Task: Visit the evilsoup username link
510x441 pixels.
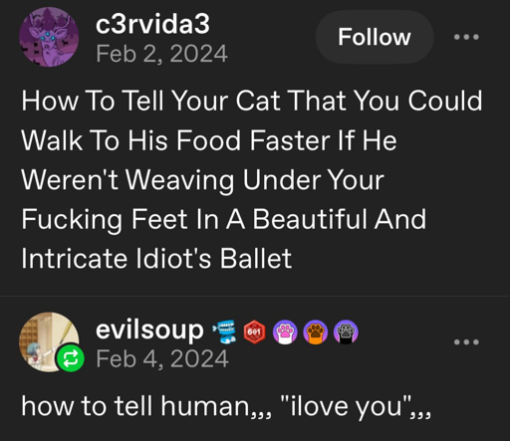Action: [x=149, y=331]
